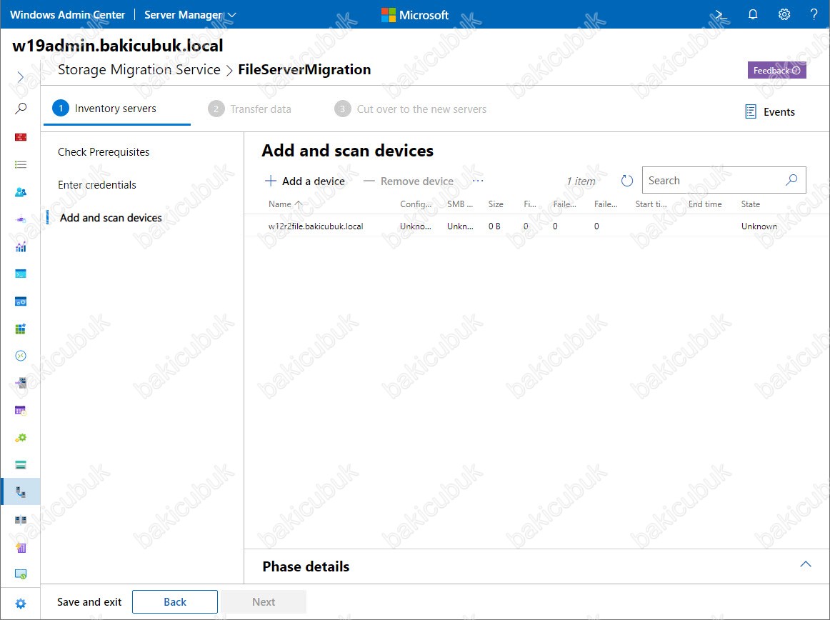The height and width of the screenshot is (620, 830).
Task: Sort by the SMB column header
Action: 459,204
